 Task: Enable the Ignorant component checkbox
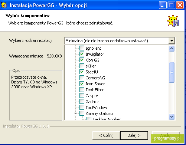[x=82, y=48]
